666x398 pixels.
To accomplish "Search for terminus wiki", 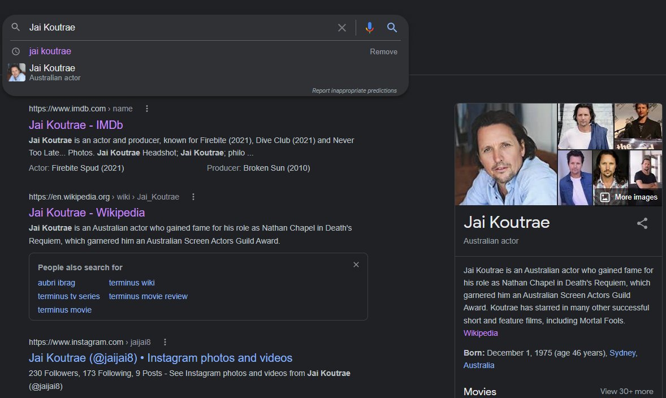I will [x=132, y=283].
